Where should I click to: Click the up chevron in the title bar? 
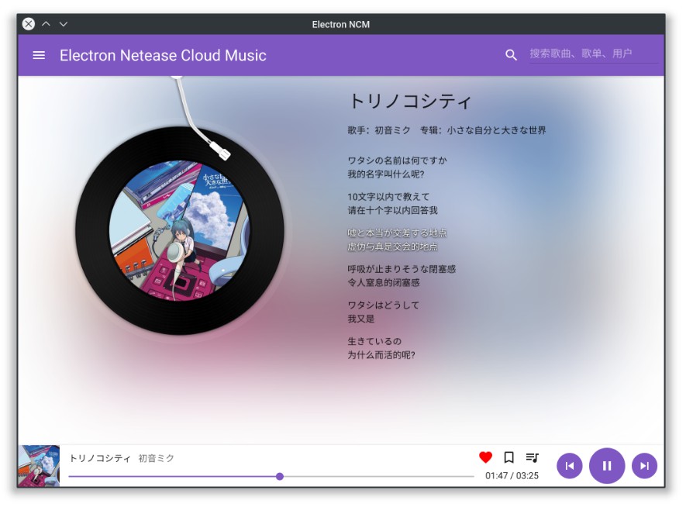pos(46,24)
